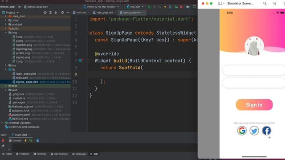Collapse the img folder
285x160 pixels.
tap(6, 32)
